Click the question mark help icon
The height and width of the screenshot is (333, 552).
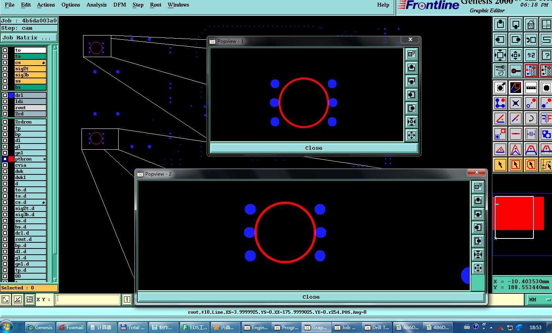click(546, 55)
